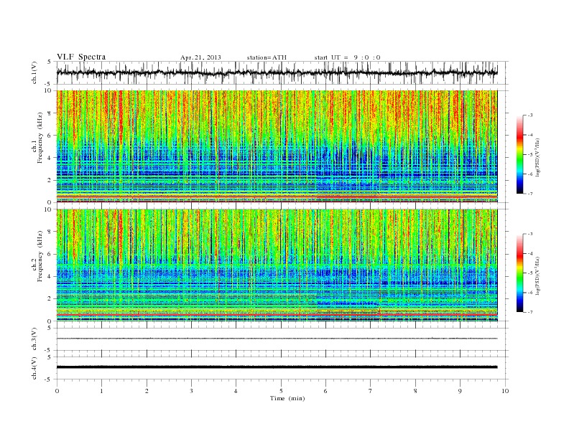Click the "6" kHz tick on ch.1 frequency axis
This screenshot has height=439, width=569.
(x=50, y=135)
